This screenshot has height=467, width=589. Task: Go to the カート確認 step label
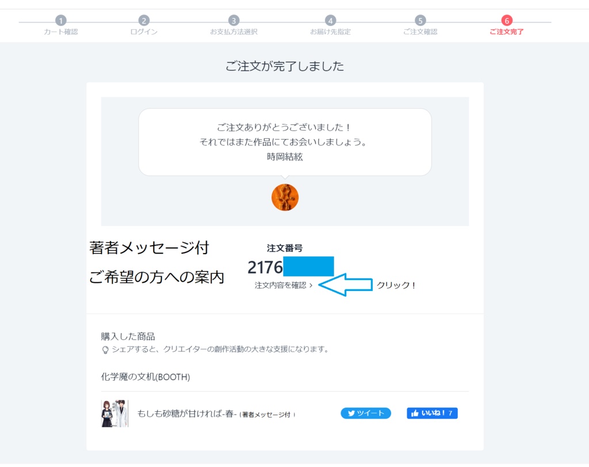click(x=60, y=32)
